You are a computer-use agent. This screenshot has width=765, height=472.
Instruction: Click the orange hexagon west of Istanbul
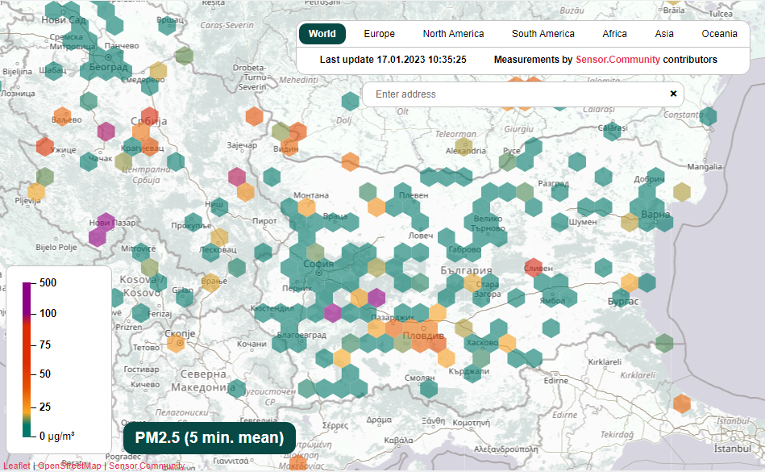681,403
